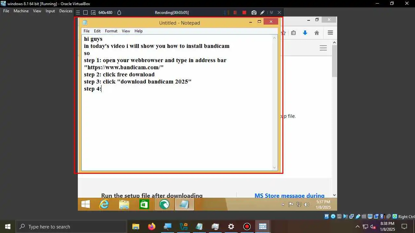The image size is (415, 233).
Task: Click browser bookmark star icon
Action: tap(283, 33)
